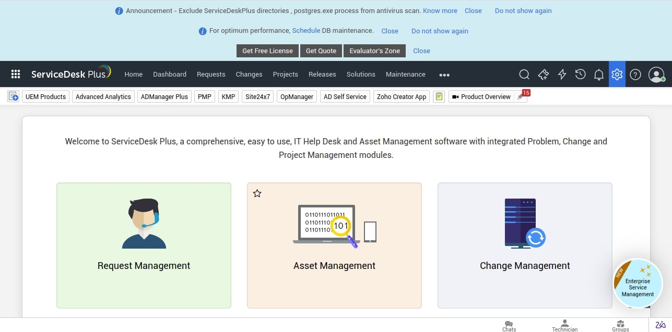Open the Technician icon in bottom bar

565,326
